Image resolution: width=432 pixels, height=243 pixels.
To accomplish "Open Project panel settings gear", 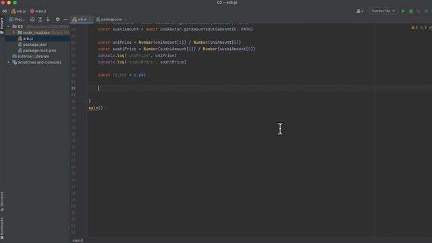I will coord(57,20).
